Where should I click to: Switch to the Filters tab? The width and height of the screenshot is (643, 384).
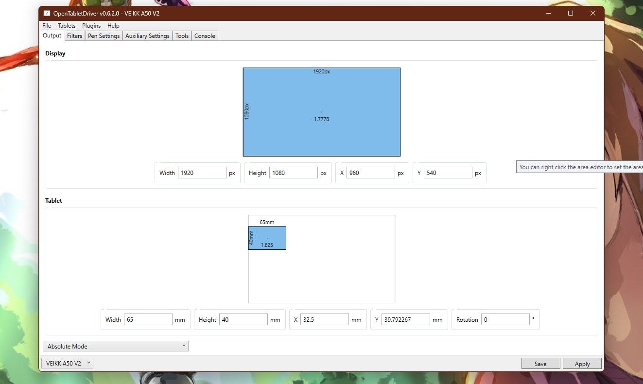pyautogui.click(x=74, y=35)
